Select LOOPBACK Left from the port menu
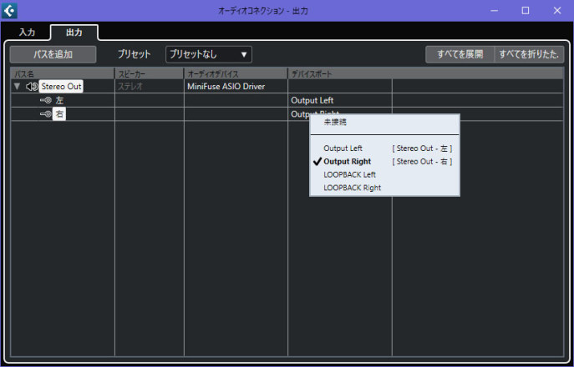 (349, 174)
